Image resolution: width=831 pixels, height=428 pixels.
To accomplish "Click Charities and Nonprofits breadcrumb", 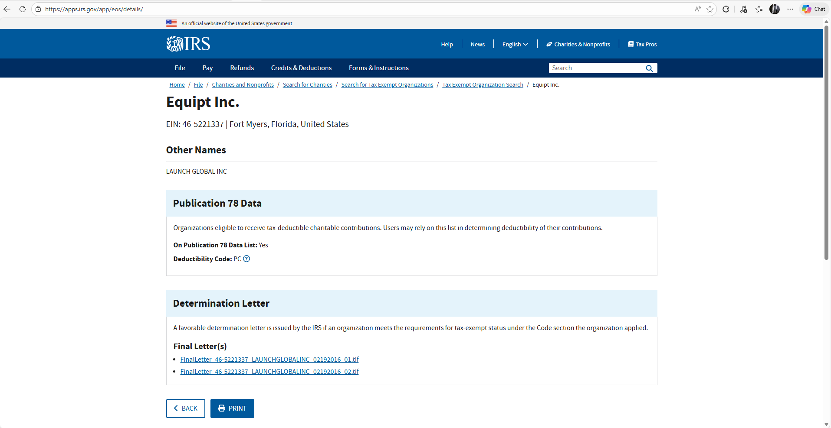I will [243, 85].
